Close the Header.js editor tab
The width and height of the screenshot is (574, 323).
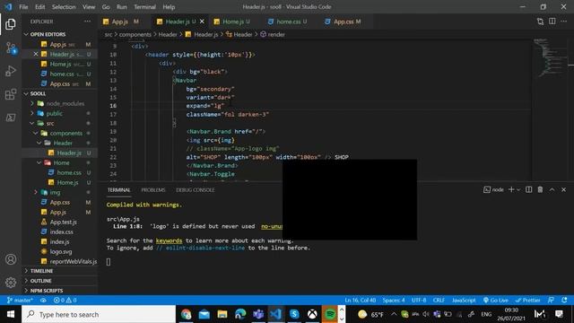click(x=202, y=22)
